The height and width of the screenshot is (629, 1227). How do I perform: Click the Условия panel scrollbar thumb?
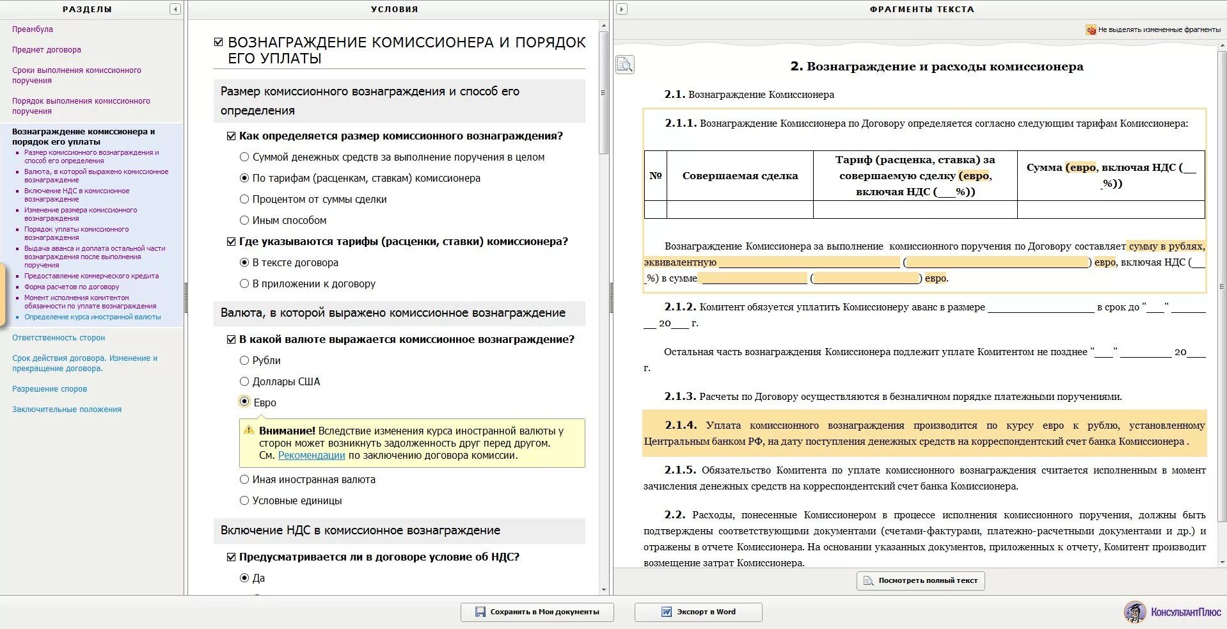[604, 93]
